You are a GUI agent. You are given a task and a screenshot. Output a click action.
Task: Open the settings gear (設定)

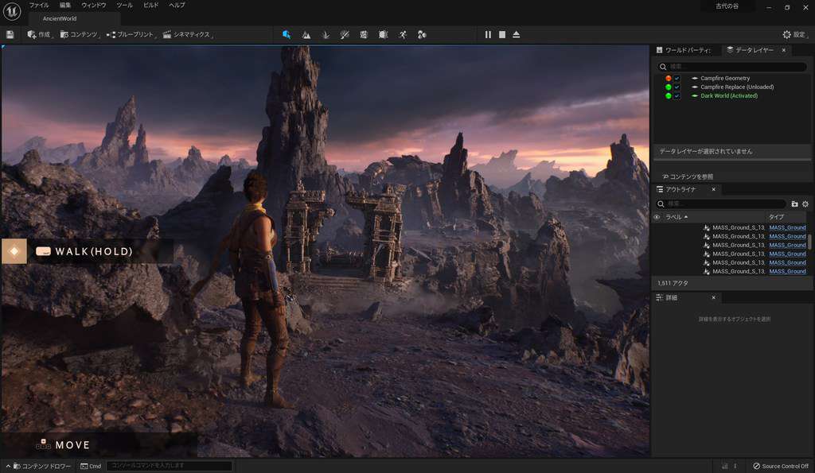(794, 35)
